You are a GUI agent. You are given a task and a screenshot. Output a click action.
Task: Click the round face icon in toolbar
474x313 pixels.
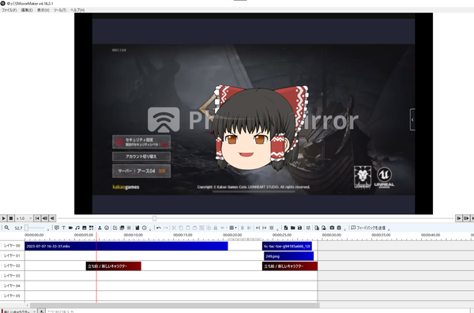click(107, 228)
